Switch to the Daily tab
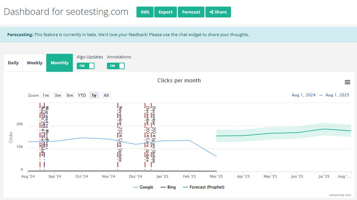This screenshot has width=357, height=200. (x=13, y=63)
